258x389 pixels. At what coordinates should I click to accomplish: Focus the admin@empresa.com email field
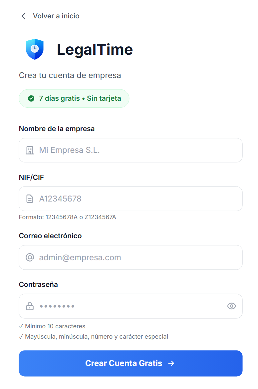point(133,258)
